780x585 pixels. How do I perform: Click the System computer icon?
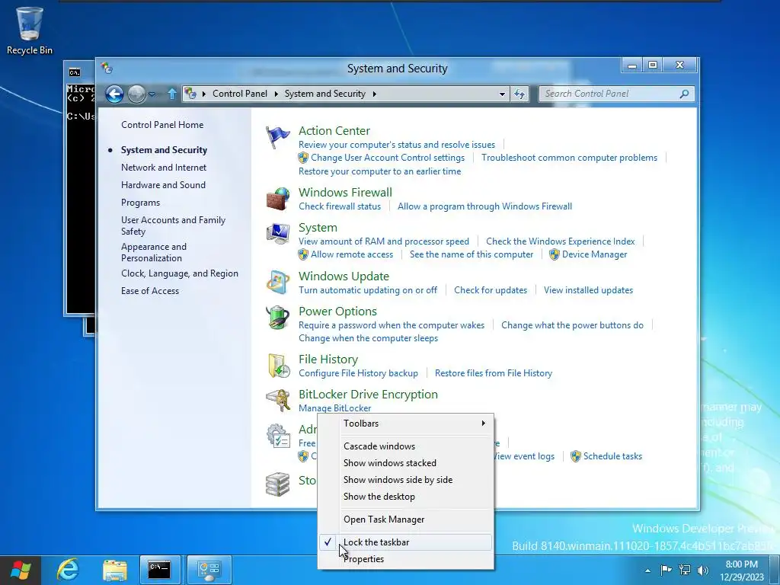pos(277,234)
